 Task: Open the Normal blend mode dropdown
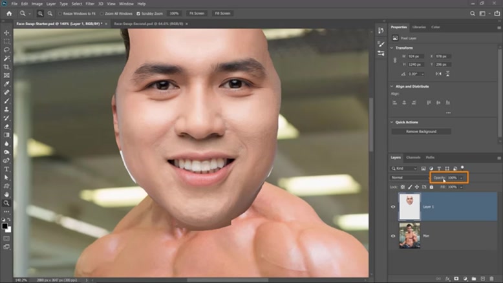[409, 178]
